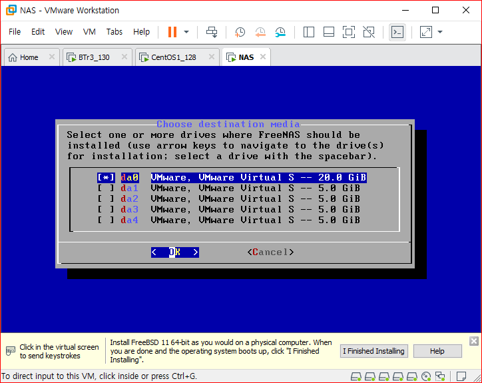Select the da4 drive checkbox
482x383 pixels.
(x=106, y=220)
